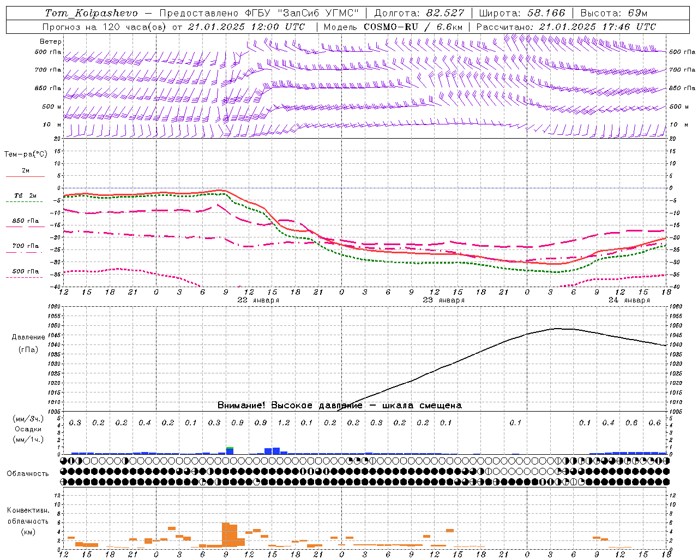Click the tallest orange convective cloud bar

coord(226,534)
